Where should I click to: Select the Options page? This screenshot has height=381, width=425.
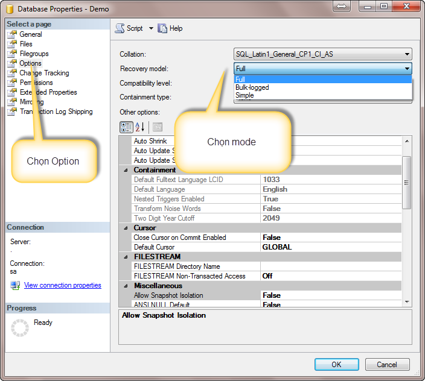tap(30, 63)
